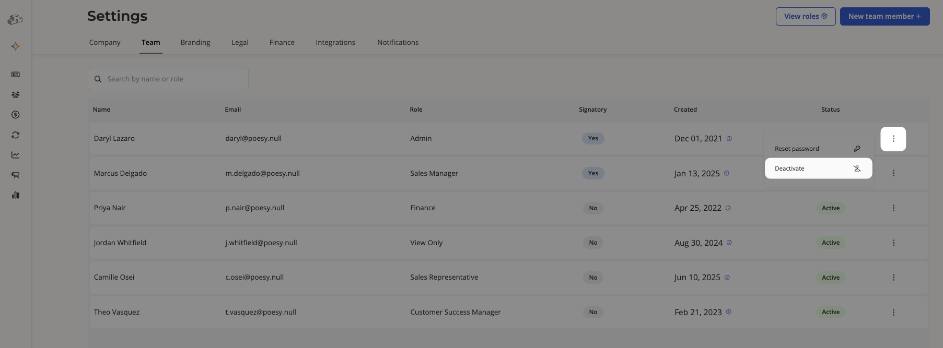
Task: Open the bar chart reports sidebar icon
Action: (x=16, y=195)
